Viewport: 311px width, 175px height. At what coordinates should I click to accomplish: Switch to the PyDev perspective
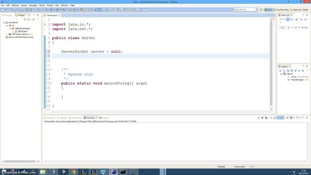305,10
